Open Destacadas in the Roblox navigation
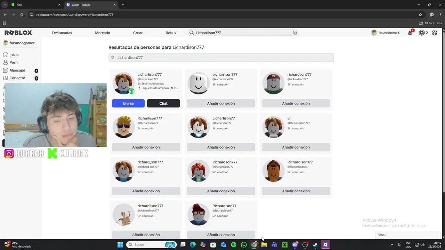 click(x=62, y=33)
